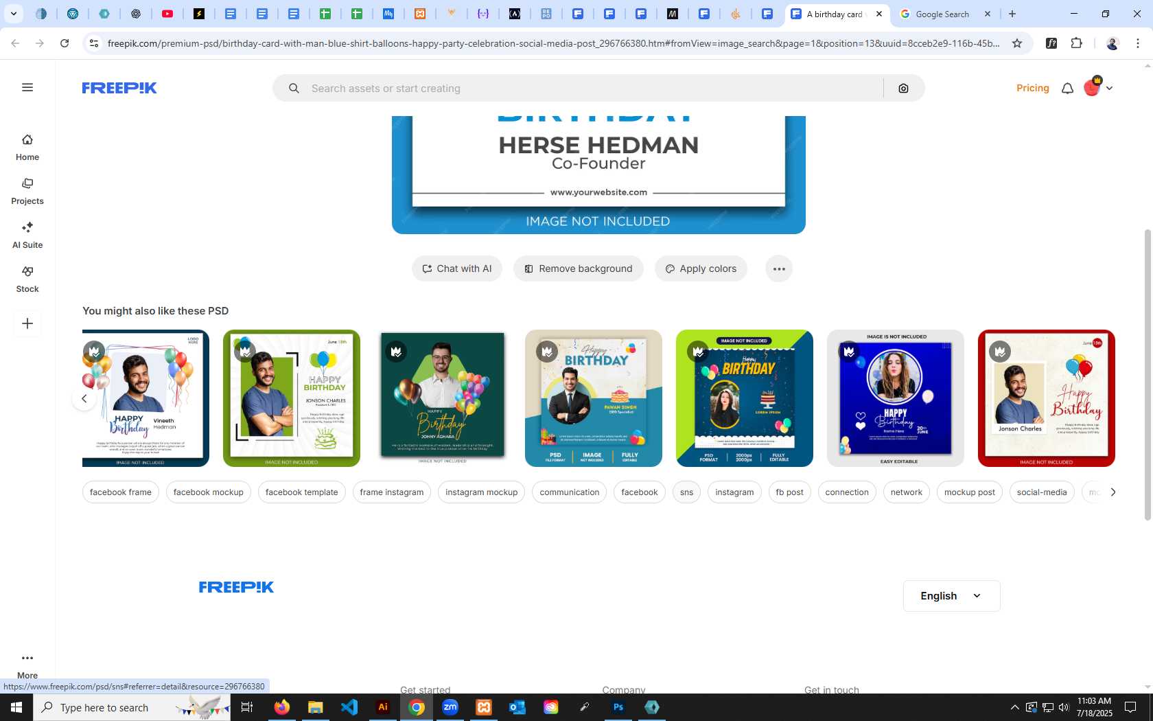
Task: Open the blue-green lady birthday thumbnail
Action: click(x=745, y=398)
